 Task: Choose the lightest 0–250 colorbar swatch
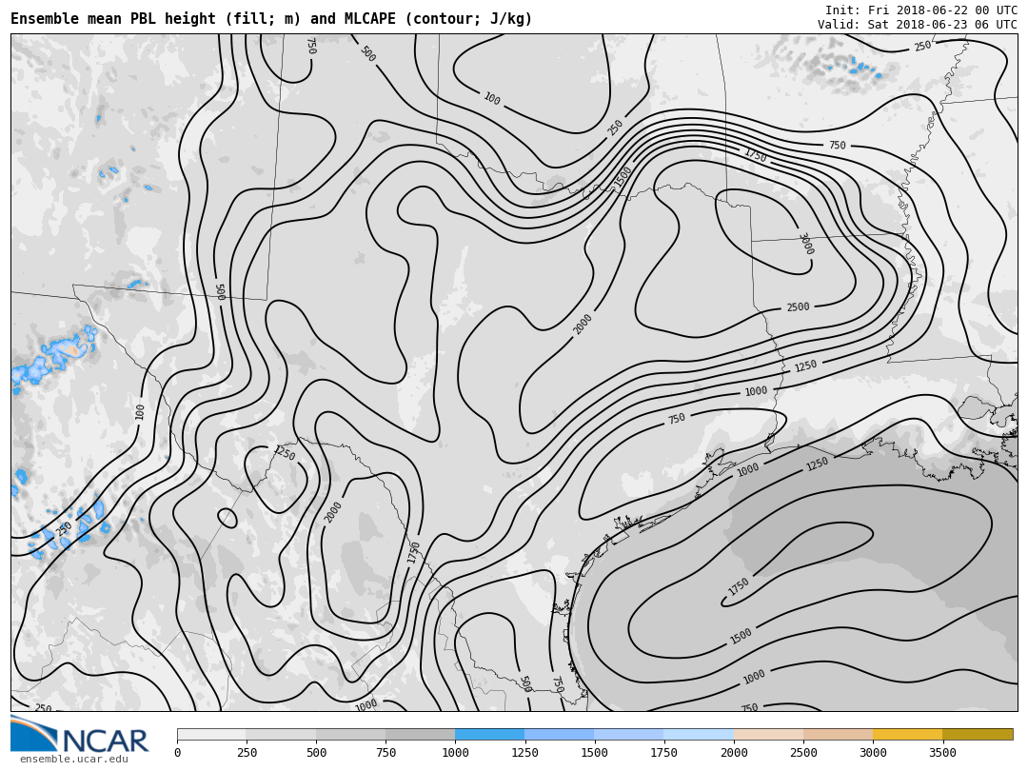(211, 735)
